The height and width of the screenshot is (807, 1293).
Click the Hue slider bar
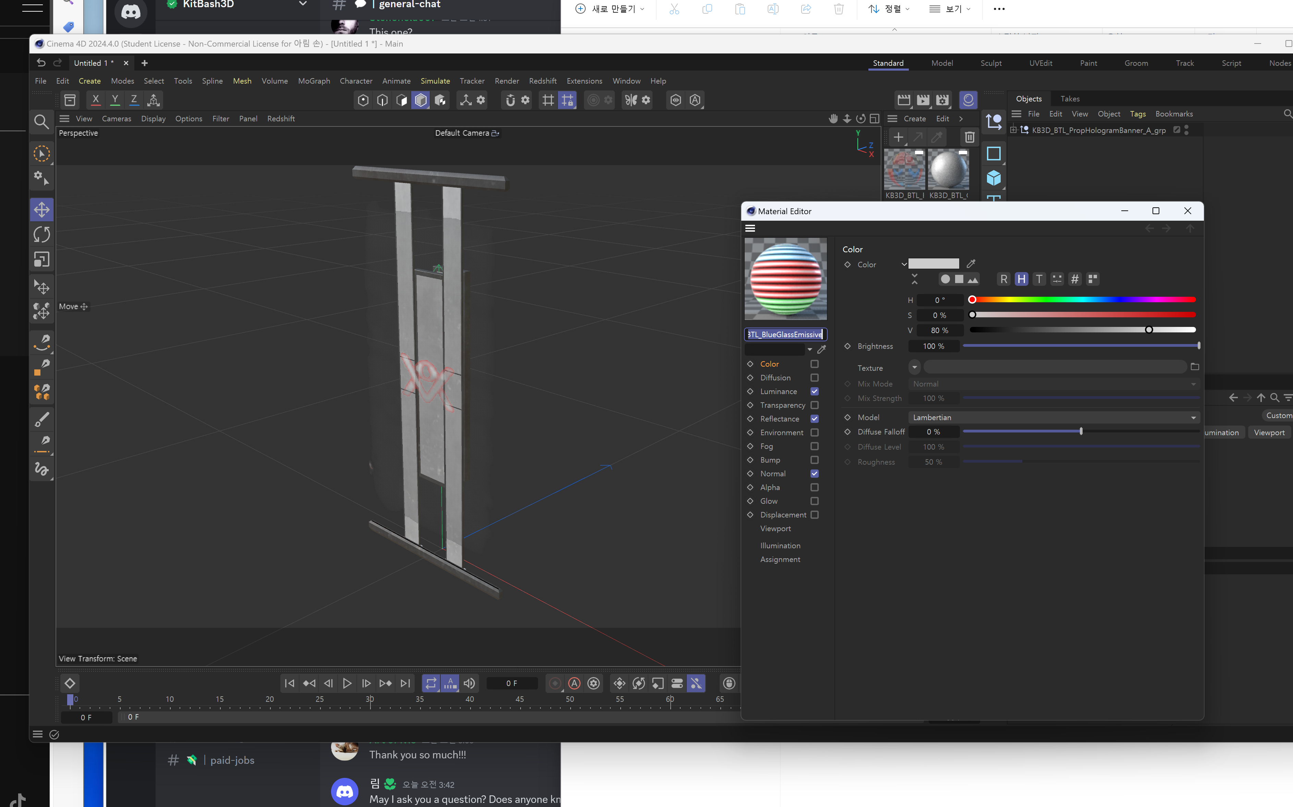pos(1082,300)
